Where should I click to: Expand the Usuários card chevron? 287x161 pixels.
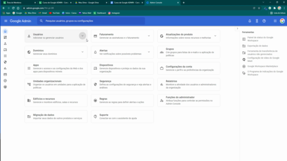[x=83, y=36]
